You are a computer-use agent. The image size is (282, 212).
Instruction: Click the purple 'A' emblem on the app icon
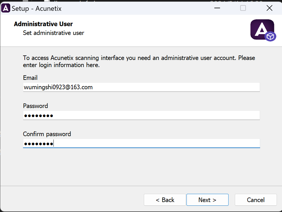(x=261, y=28)
